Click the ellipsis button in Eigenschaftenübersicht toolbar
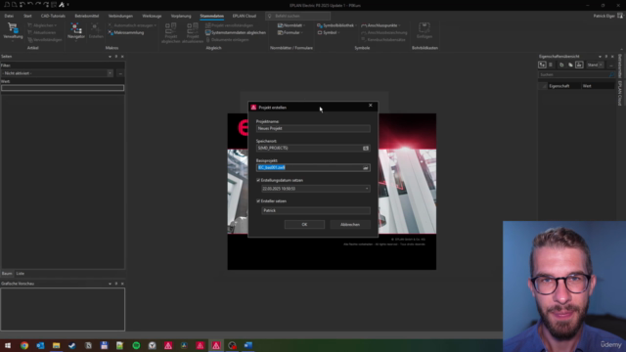The image size is (626, 352). [x=610, y=65]
